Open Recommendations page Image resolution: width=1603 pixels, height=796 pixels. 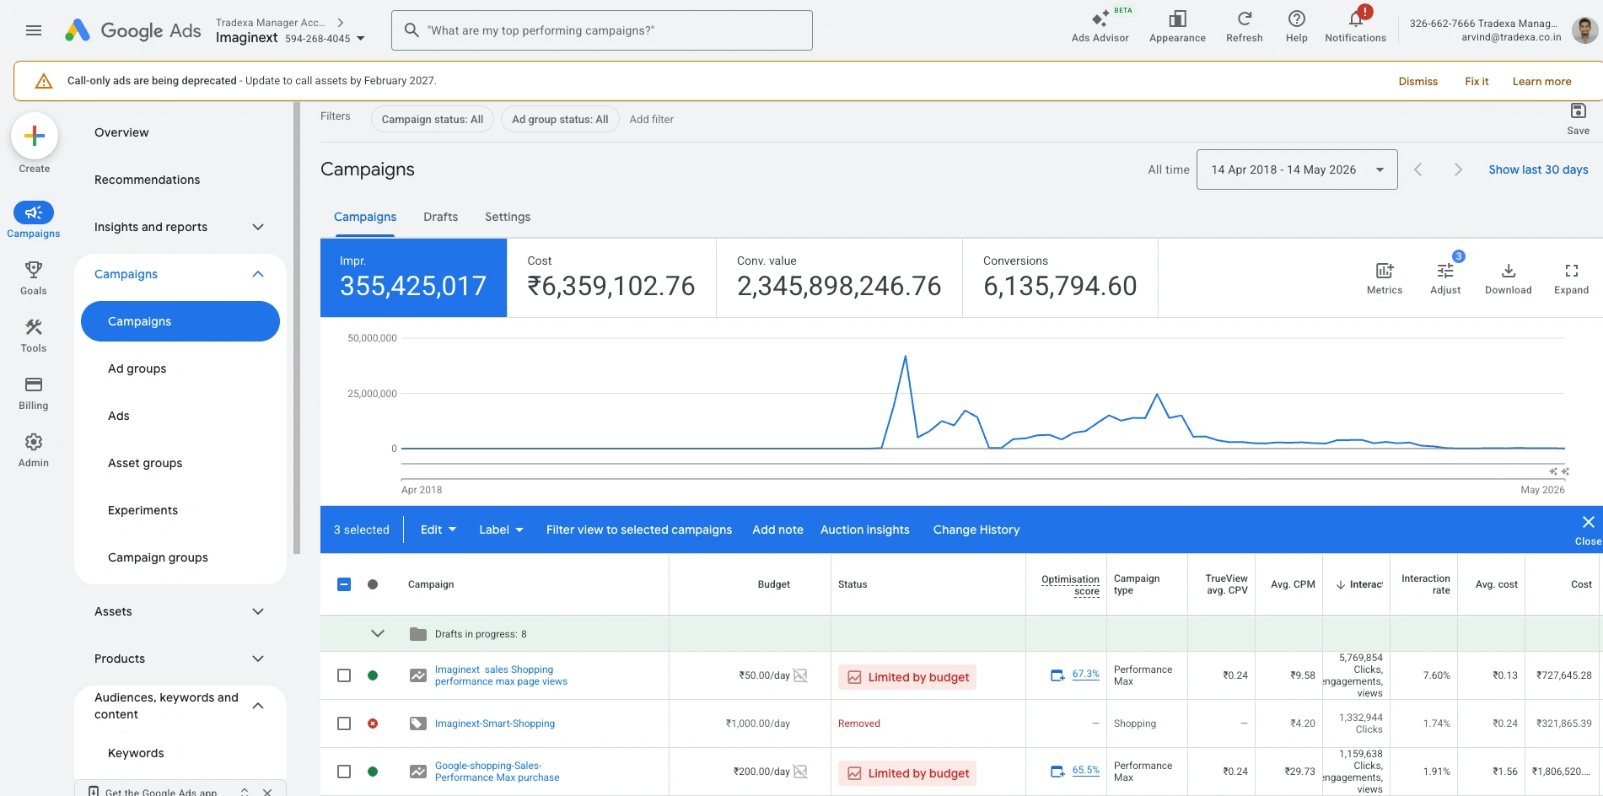[148, 180]
